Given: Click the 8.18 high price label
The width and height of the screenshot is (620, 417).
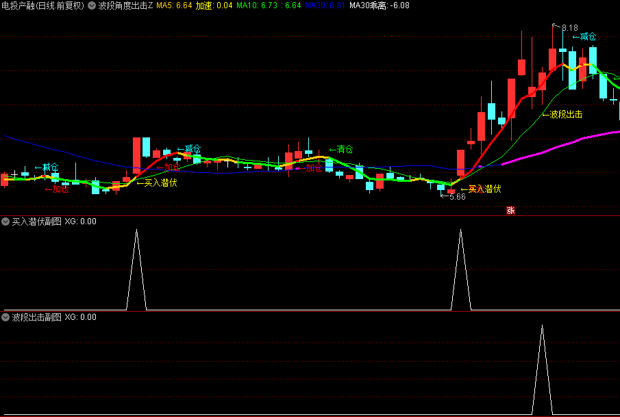Looking at the screenshot, I should (569, 28).
